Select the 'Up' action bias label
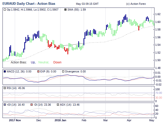This screenshot has width=163, height=123. tap(33, 62)
